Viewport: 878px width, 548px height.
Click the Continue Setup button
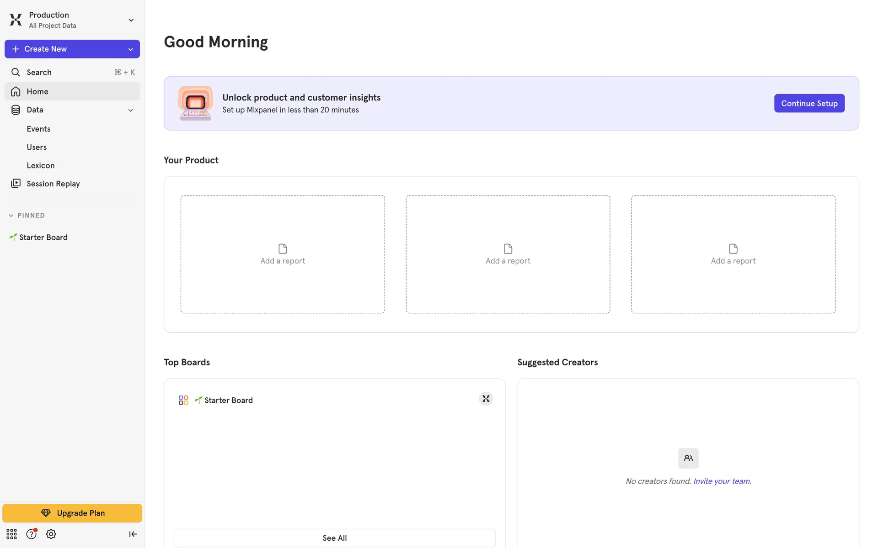pos(809,103)
